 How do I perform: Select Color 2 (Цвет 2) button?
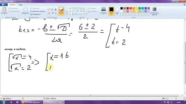[117, 11]
